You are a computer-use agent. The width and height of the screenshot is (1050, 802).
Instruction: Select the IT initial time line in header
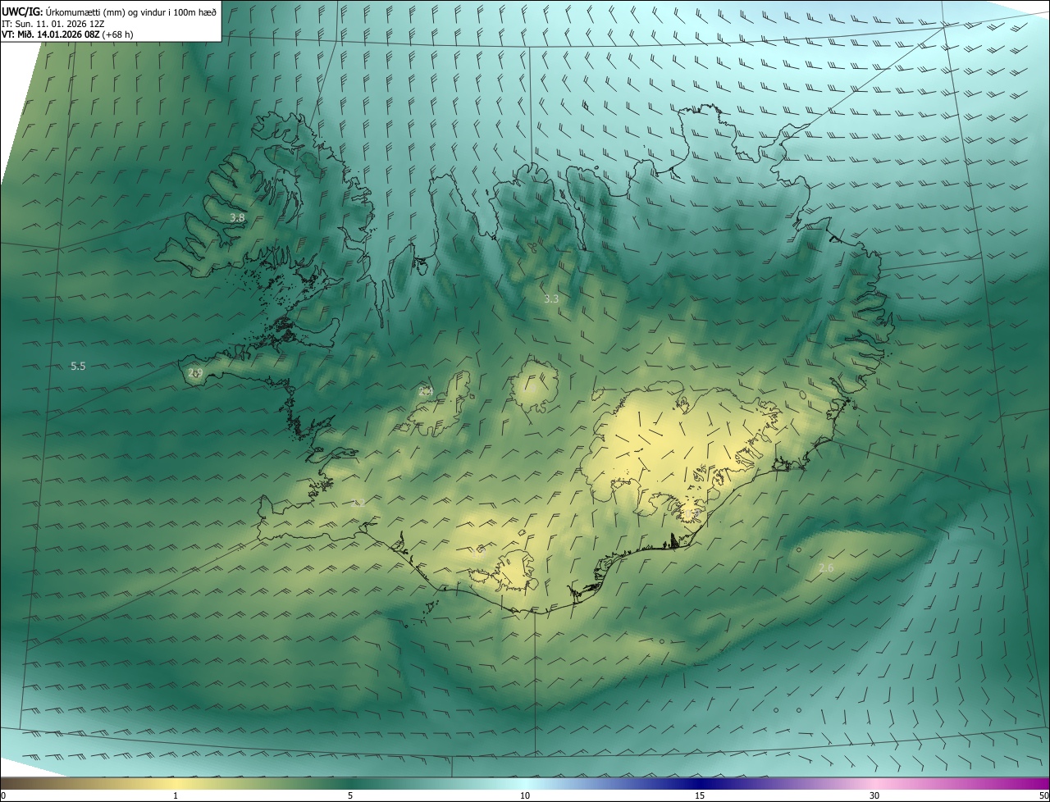click(52, 24)
